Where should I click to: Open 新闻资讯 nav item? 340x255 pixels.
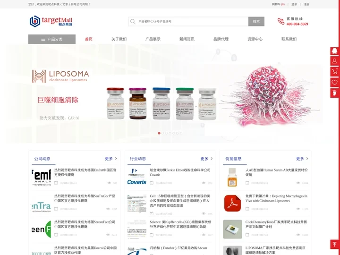tap(187, 39)
